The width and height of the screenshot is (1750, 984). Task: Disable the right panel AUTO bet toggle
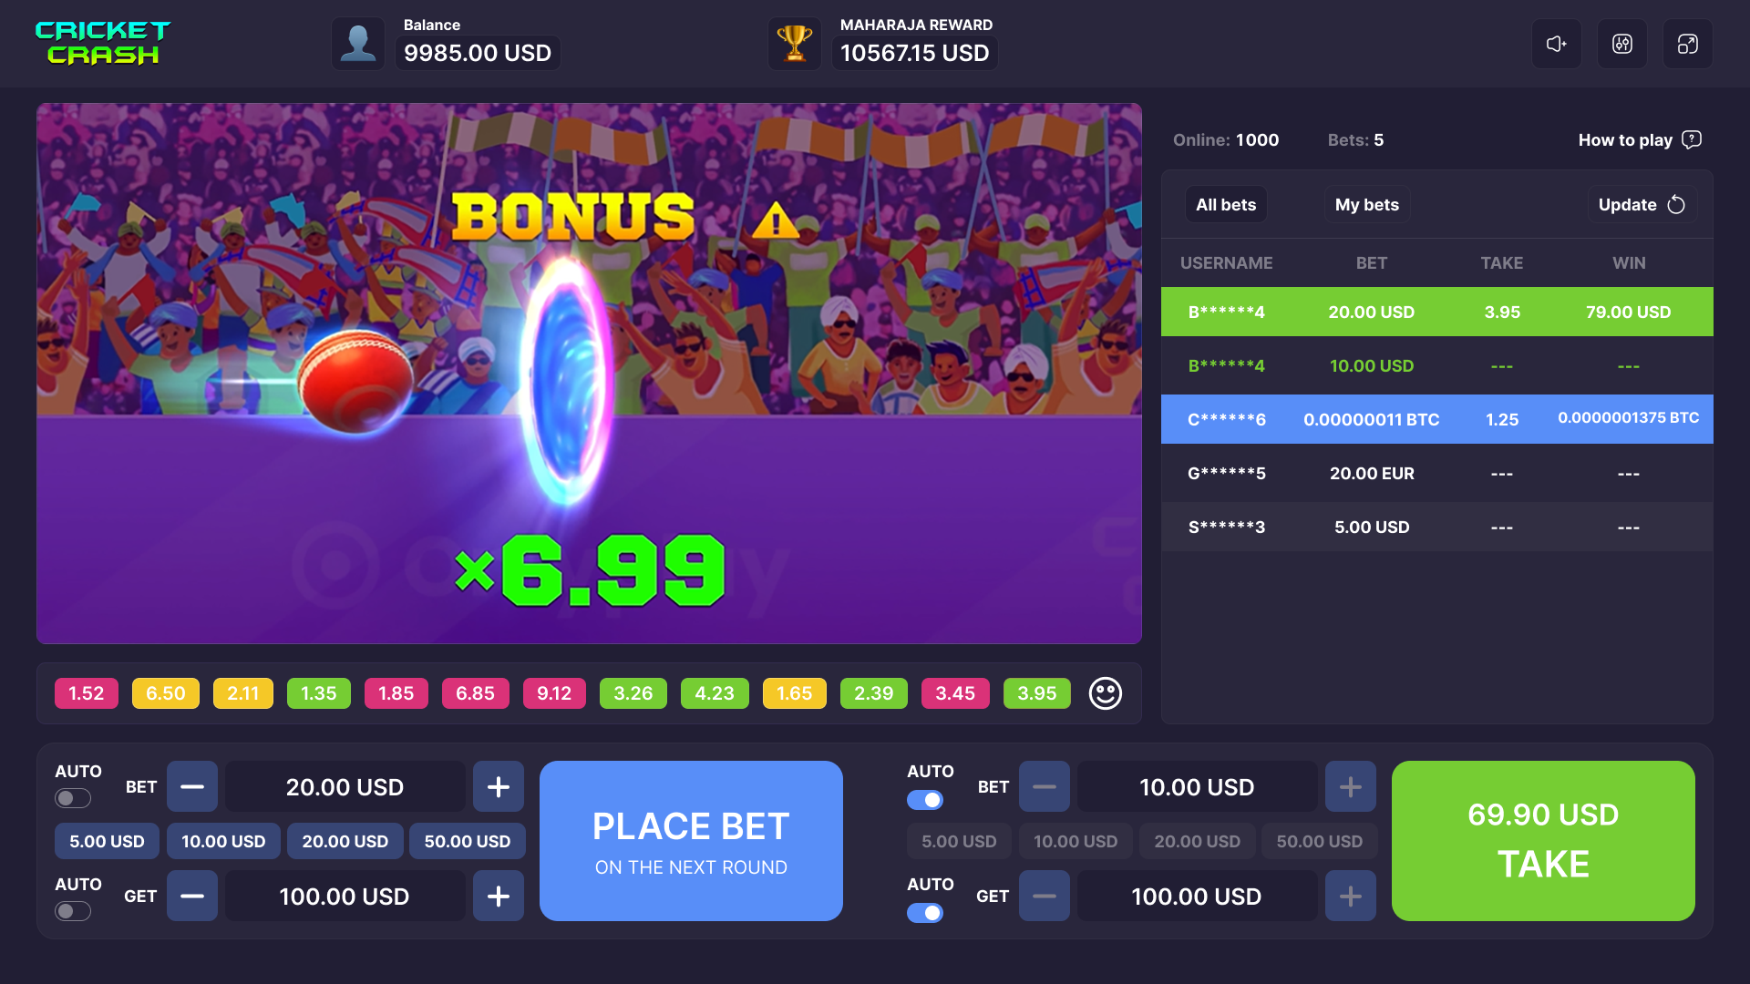coord(925,800)
